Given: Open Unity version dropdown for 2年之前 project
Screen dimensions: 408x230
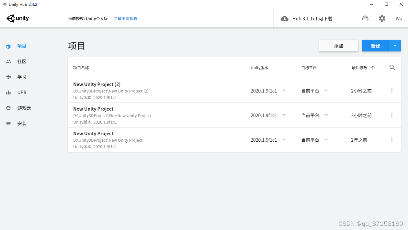Looking at the screenshot, I should (x=284, y=140).
